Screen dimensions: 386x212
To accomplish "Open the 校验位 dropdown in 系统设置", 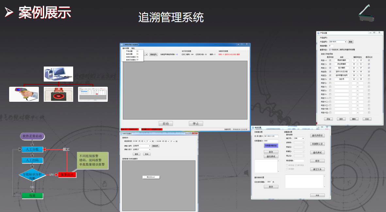I will [299, 147].
